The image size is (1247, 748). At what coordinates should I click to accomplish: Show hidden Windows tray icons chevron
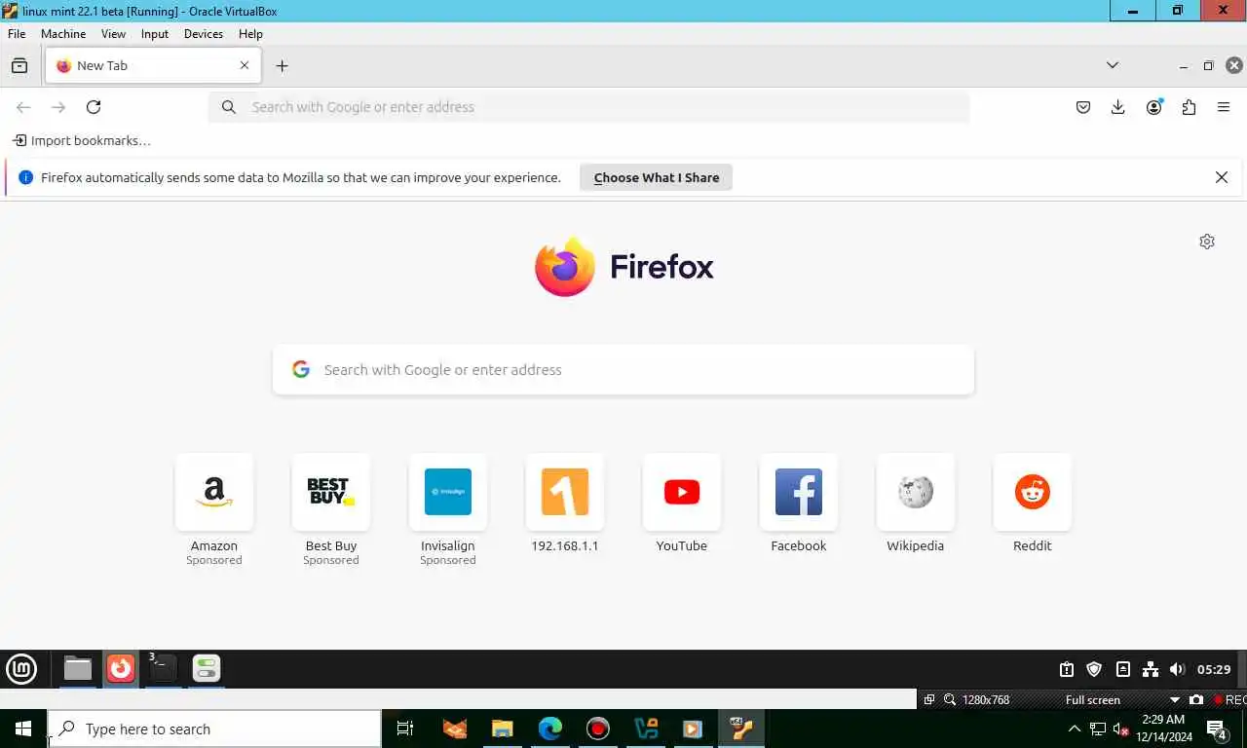pyautogui.click(x=1075, y=729)
